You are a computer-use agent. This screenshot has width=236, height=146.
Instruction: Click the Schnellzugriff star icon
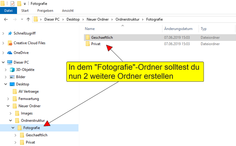10,33
